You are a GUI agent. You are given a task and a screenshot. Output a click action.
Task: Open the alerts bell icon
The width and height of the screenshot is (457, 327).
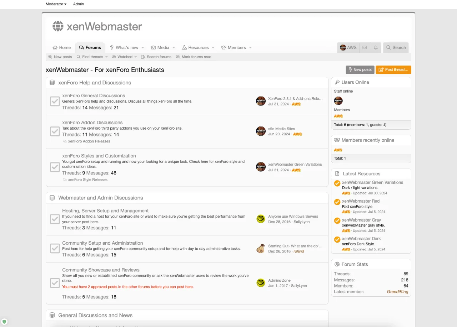point(376,47)
